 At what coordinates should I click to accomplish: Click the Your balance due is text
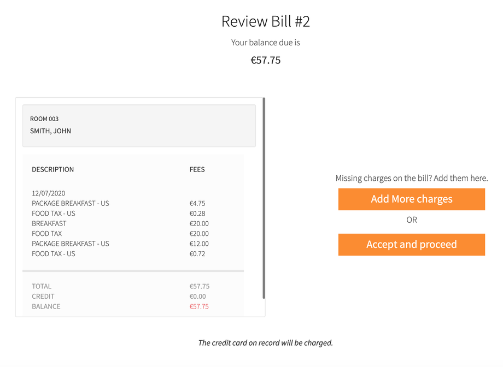tap(266, 43)
